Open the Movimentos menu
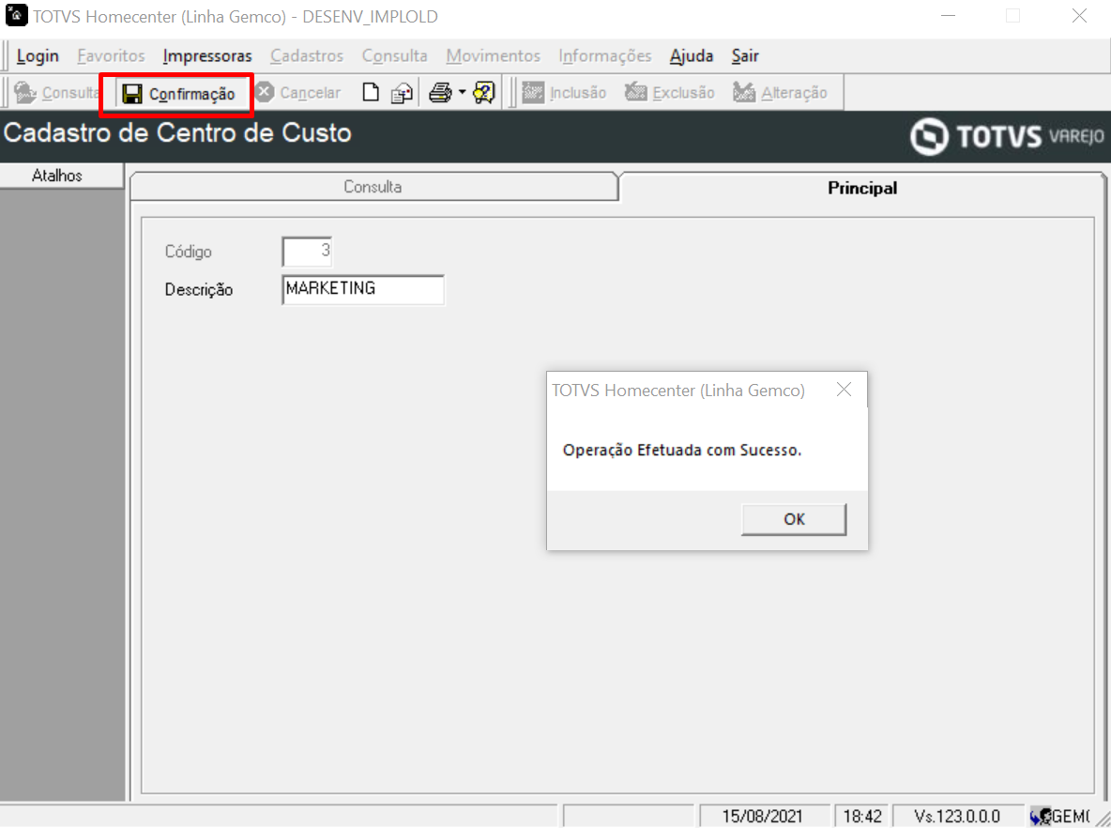This screenshot has height=828, width=1111. tap(494, 56)
